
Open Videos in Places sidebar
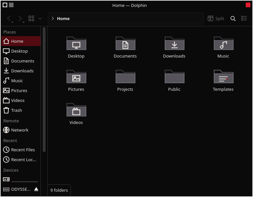pos(21,100)
